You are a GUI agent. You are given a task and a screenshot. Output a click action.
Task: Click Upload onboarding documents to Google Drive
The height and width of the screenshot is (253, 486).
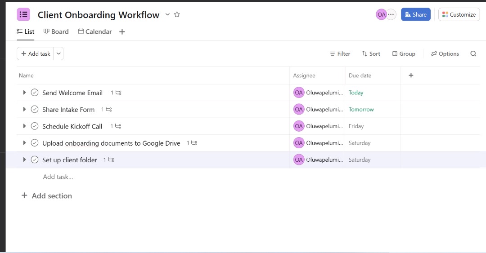111,143
